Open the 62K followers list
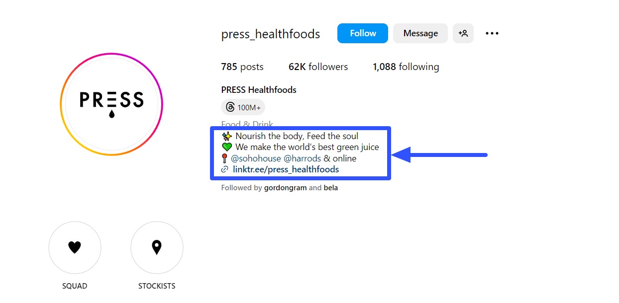Viewport: 619px width, 303px height. click(318, 67)
